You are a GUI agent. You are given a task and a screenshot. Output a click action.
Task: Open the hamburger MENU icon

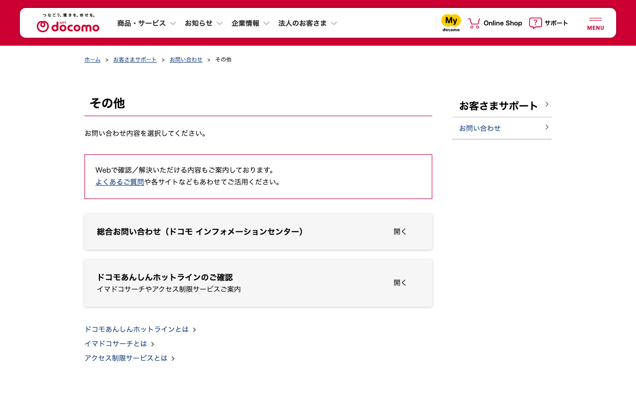click(x=595, y=23)
